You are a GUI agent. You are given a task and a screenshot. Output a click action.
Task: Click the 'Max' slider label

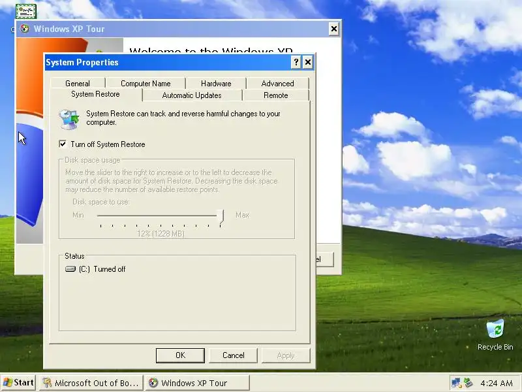[242, 215]
